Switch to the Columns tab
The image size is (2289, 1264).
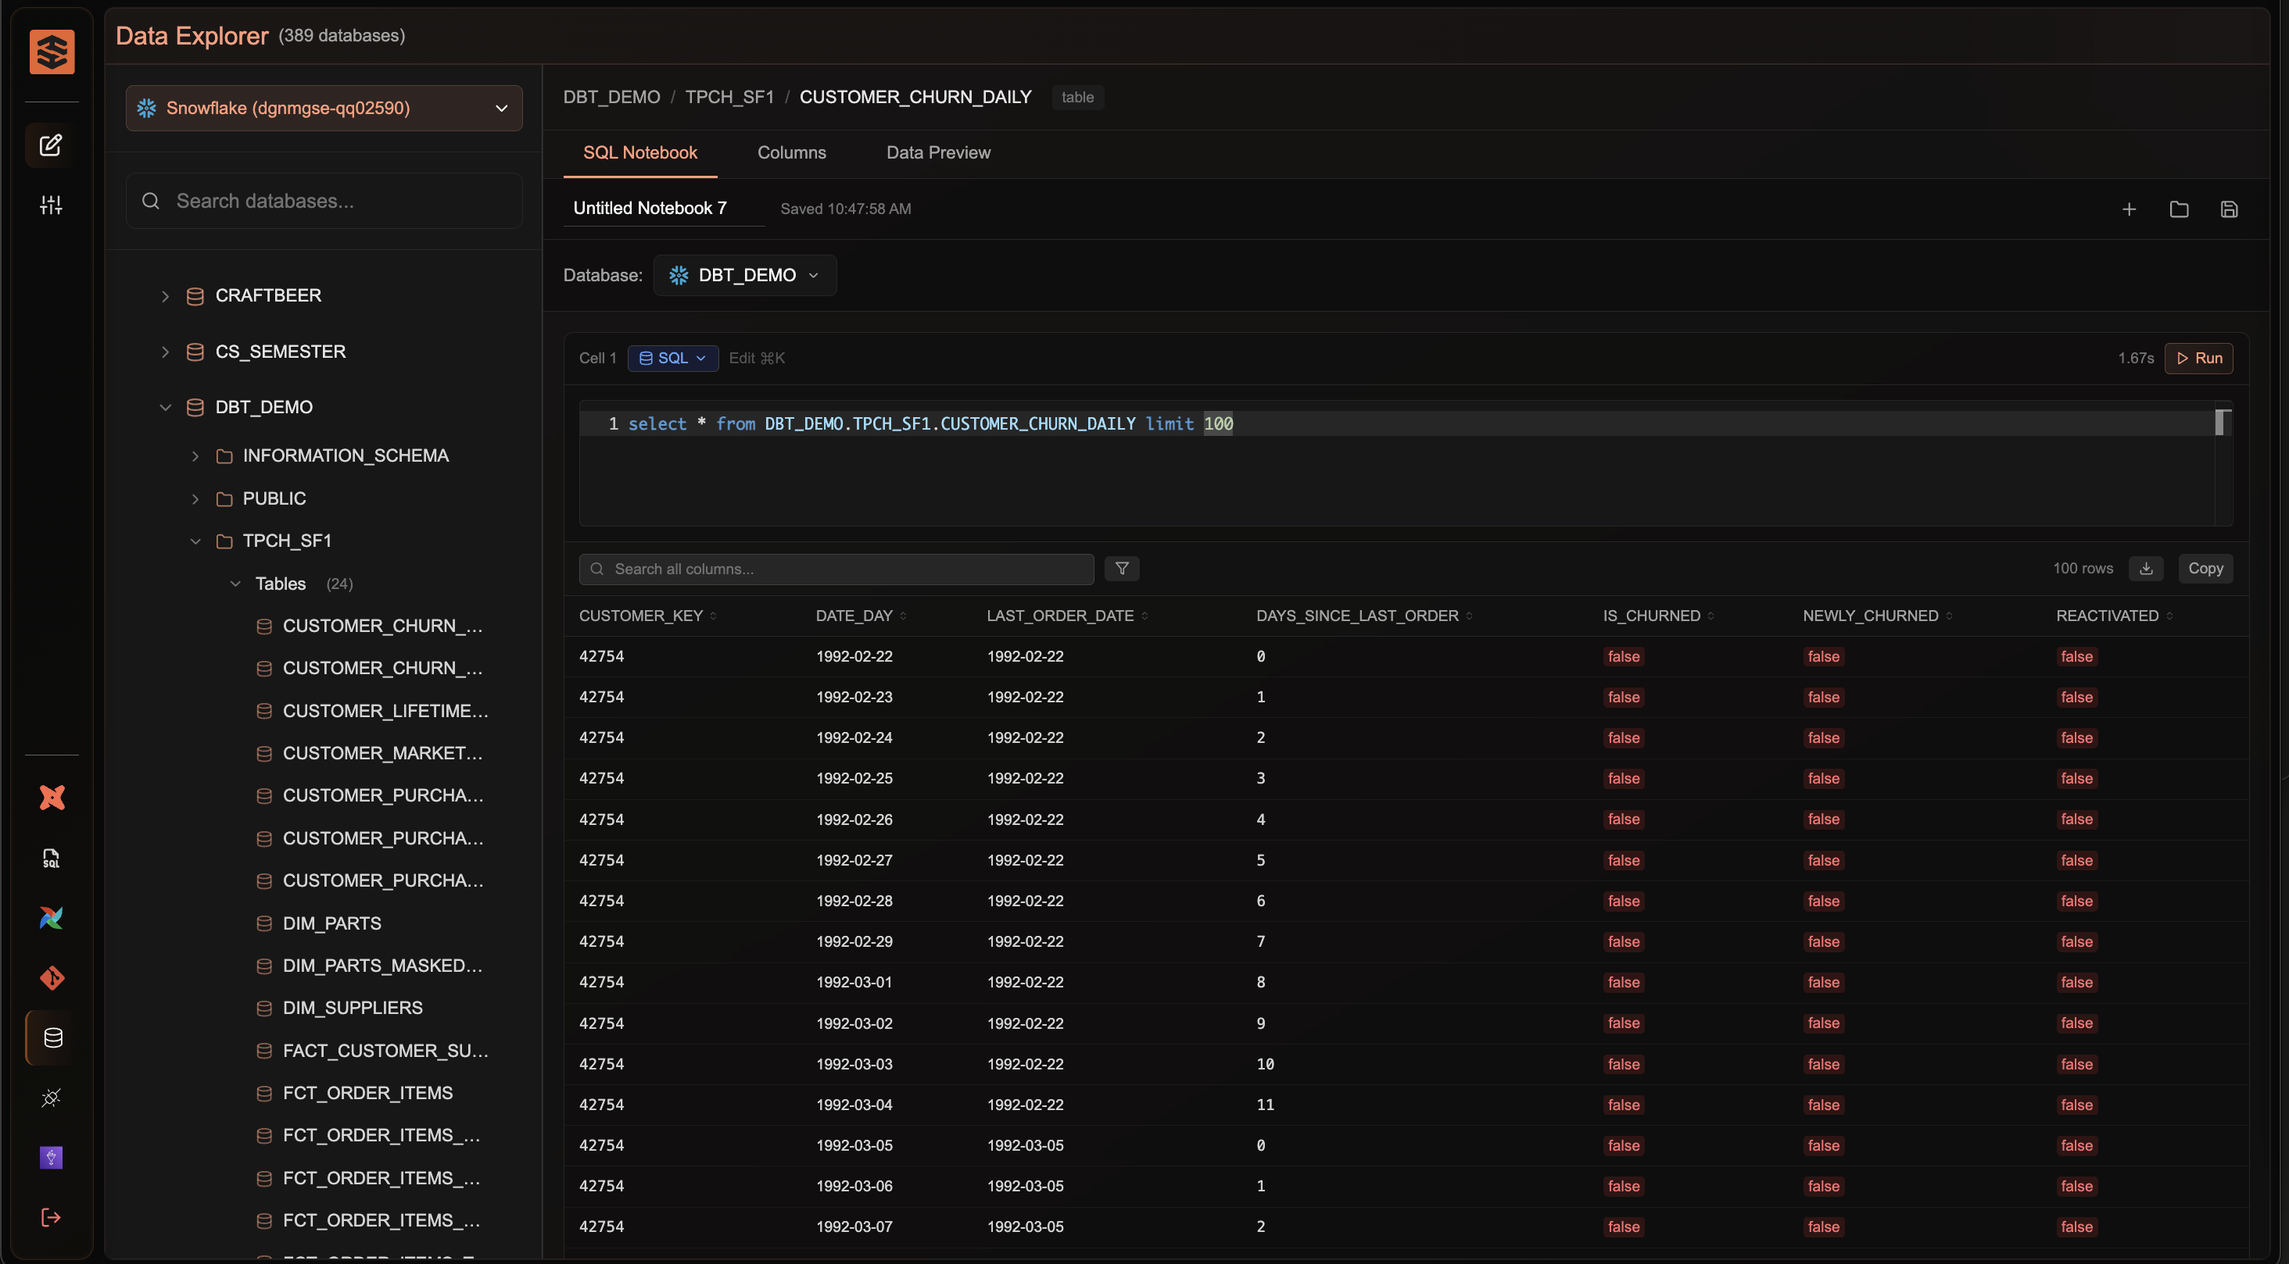[791, 153]
